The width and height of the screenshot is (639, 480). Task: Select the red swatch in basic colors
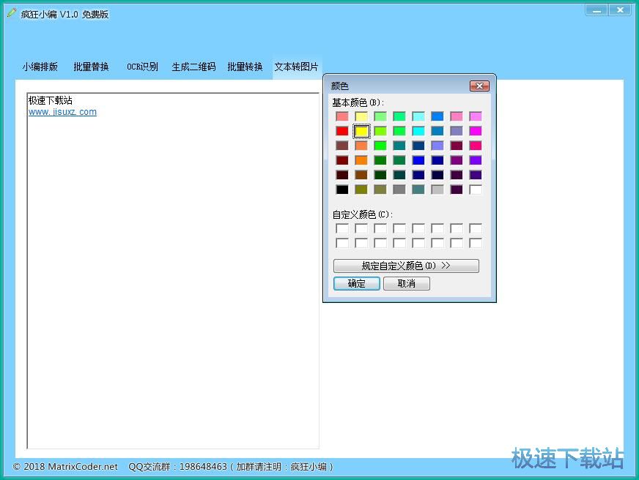[342, 130]
